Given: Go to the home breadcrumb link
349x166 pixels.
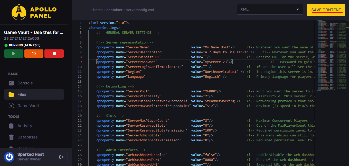Looking at the screenshot, I should [x=98, y=10].
